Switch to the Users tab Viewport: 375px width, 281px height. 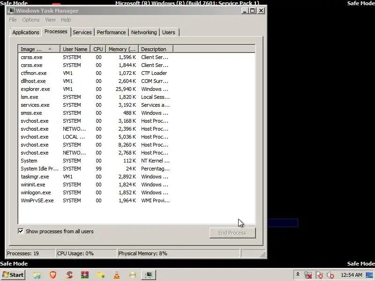pos(169,32)
